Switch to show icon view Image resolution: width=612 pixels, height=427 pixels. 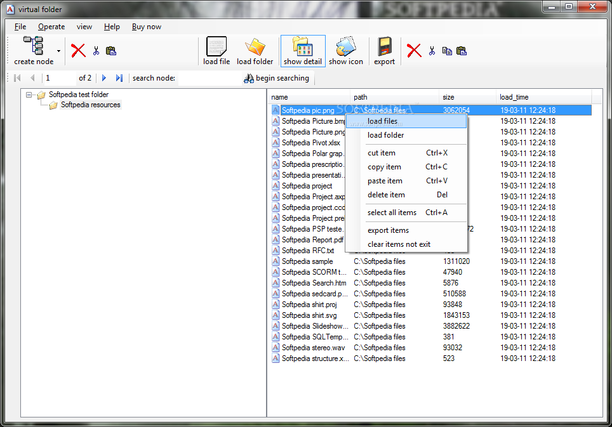point(346,51)
